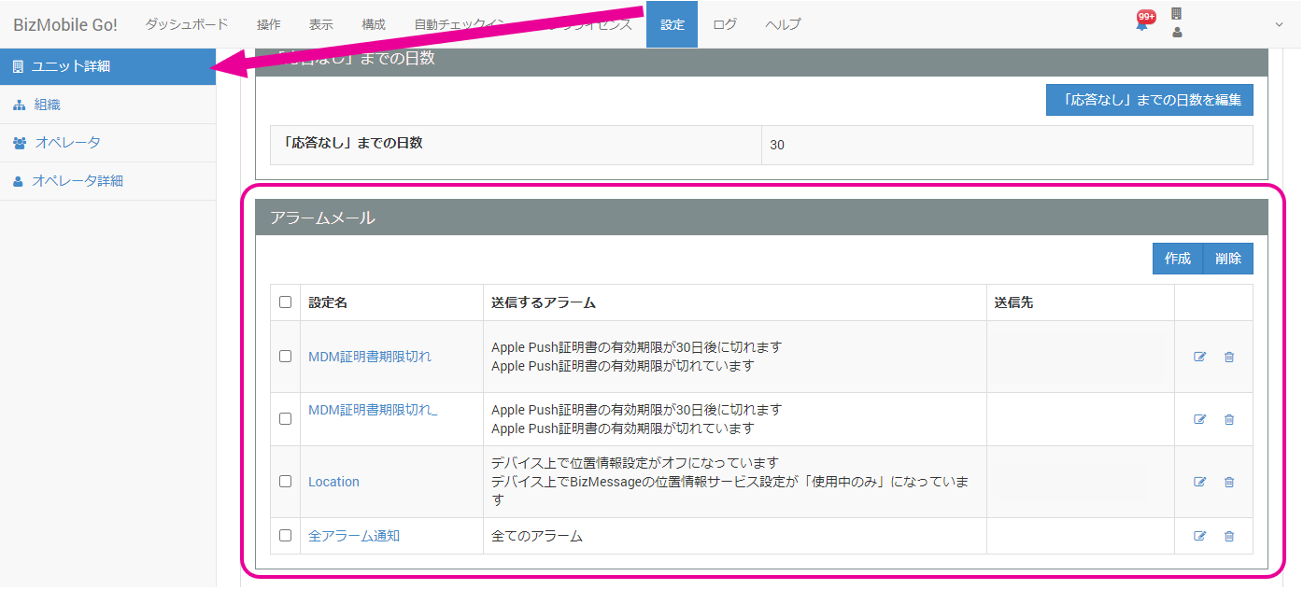The image size is (1303, 590).
Task: Click the BizMobile Go! brand logo
Action: tap(65, 24)
